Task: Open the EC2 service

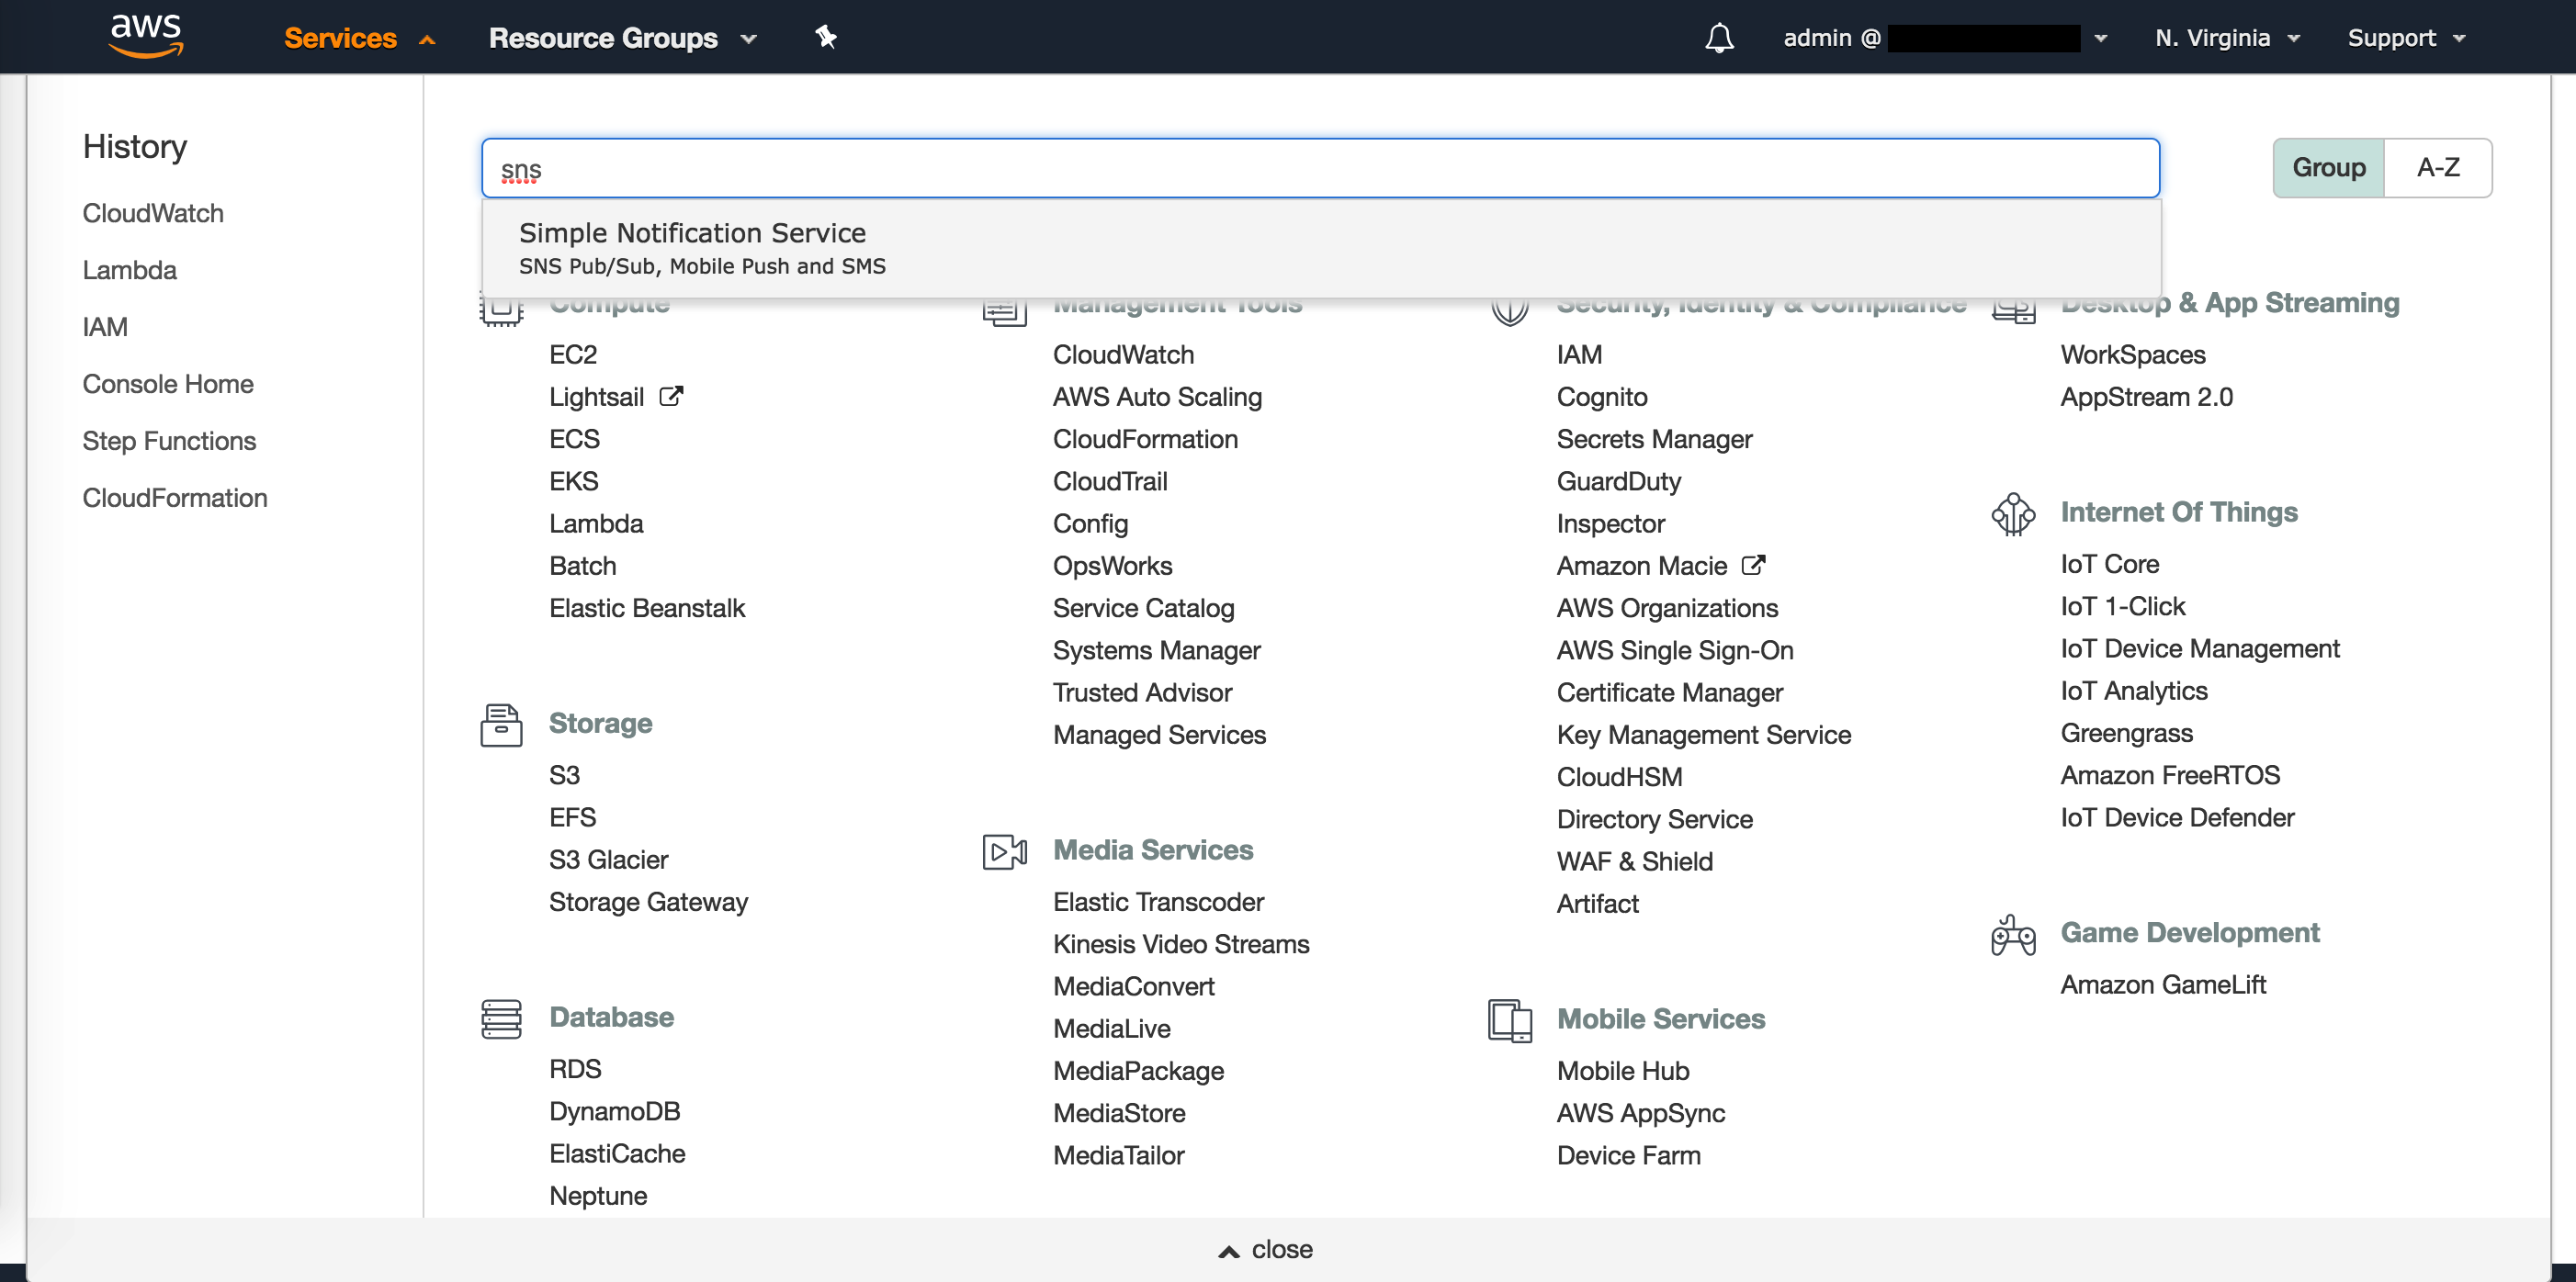Action: 573,354
